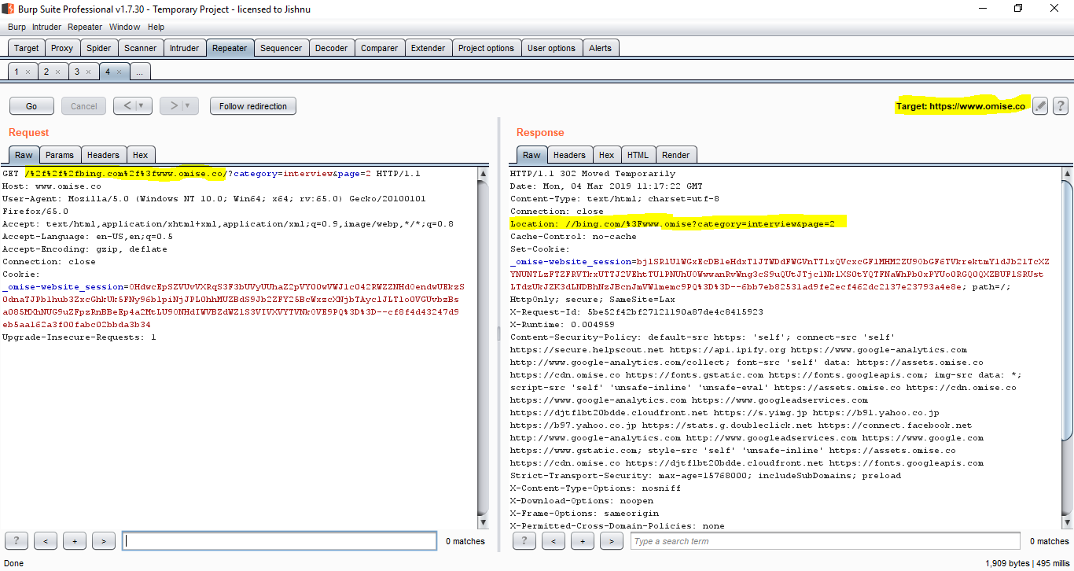Click 'Upgrade-Insecure-Requests: 1' request line
This screenshot has width=1074, height=571.
pyautogui.click(x=79, y=337)
